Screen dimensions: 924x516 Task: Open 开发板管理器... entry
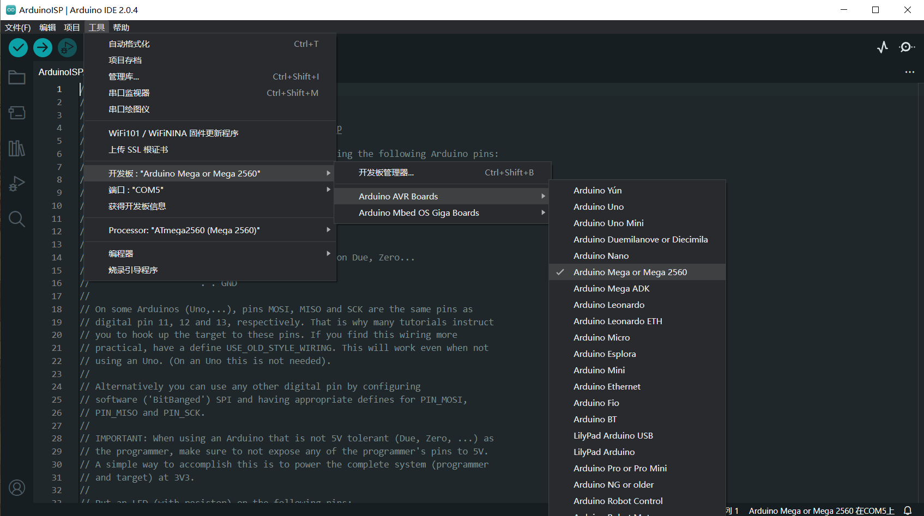(x=443, y=172)
